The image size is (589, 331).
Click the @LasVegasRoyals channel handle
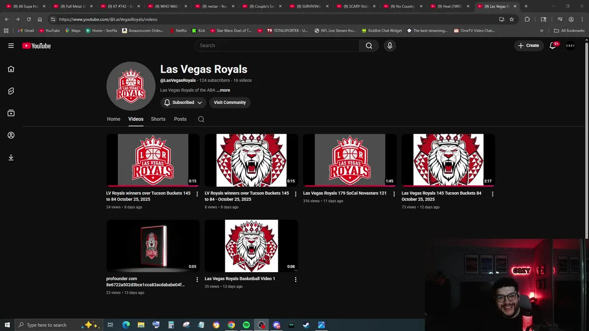point(178,80)
